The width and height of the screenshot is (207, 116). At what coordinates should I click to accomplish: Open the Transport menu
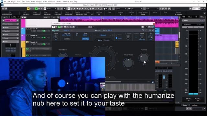[x=39, y=2]
